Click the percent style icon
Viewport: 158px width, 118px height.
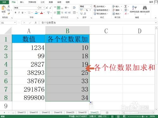pos(87,10)
